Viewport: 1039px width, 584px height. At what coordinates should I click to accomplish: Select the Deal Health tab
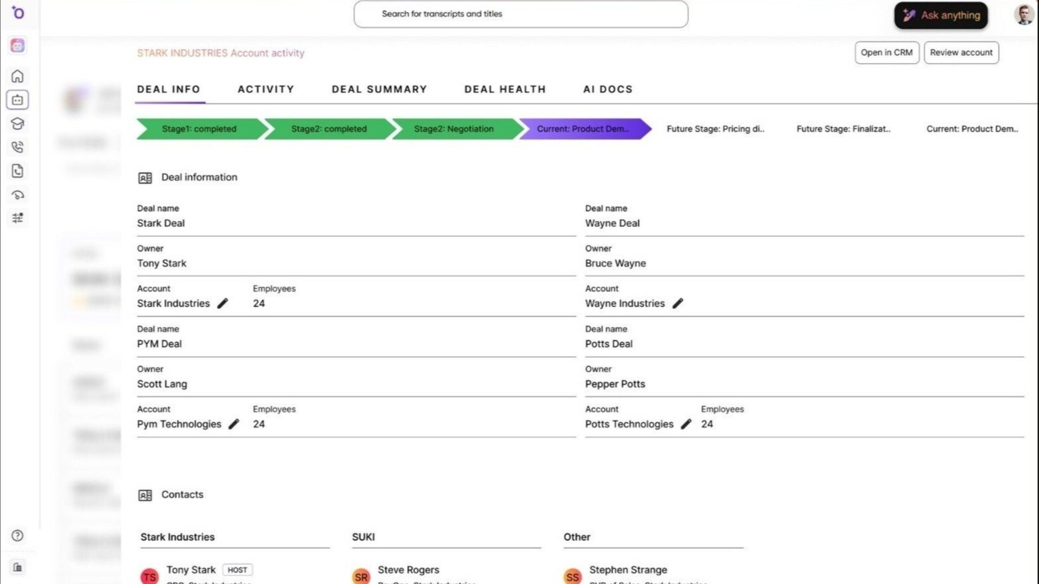pyautogui.click(x=505, y=90)
